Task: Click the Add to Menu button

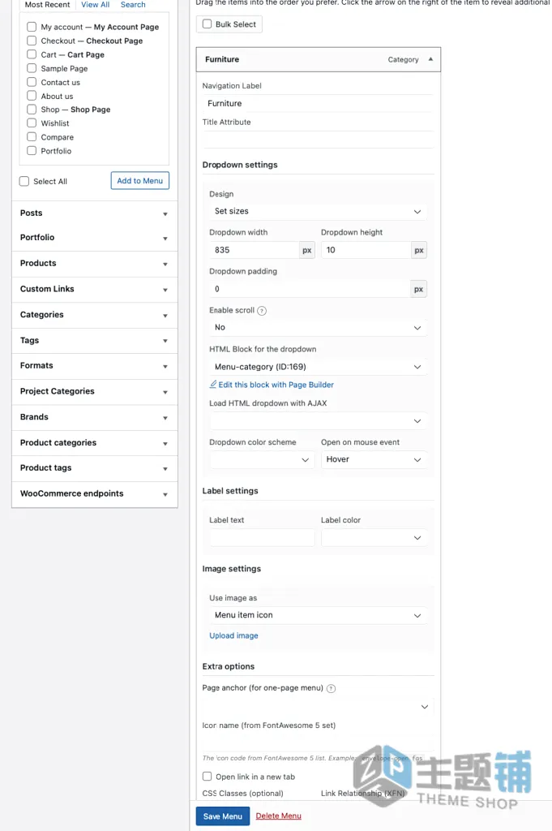Action: (140, 181)
